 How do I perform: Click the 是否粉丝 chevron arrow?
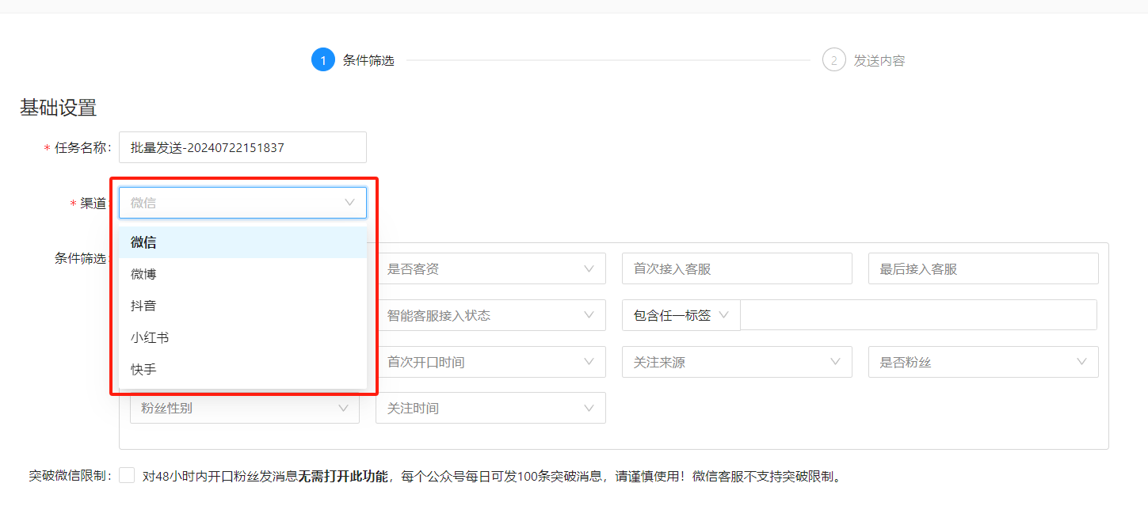(1081, 362)
